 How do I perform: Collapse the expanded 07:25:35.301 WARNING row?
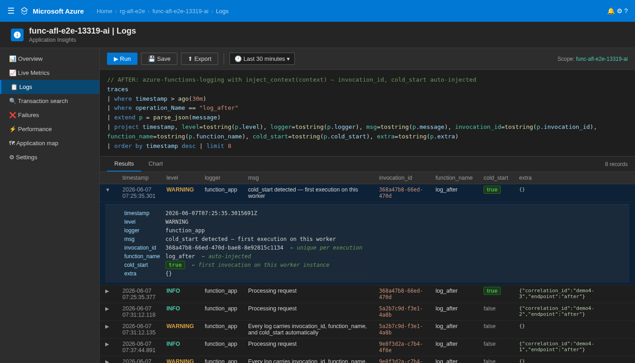107,190
